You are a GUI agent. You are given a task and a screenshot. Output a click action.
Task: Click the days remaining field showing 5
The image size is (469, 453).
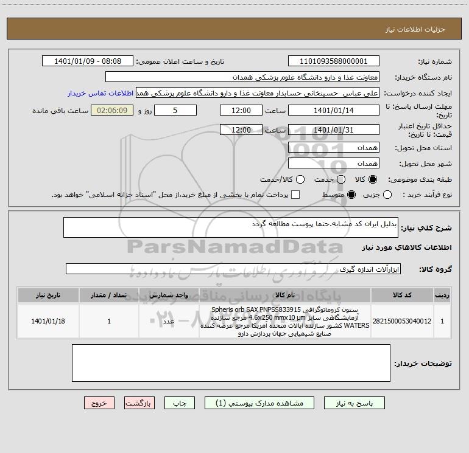pyautogui.click(x=175, y=111)
